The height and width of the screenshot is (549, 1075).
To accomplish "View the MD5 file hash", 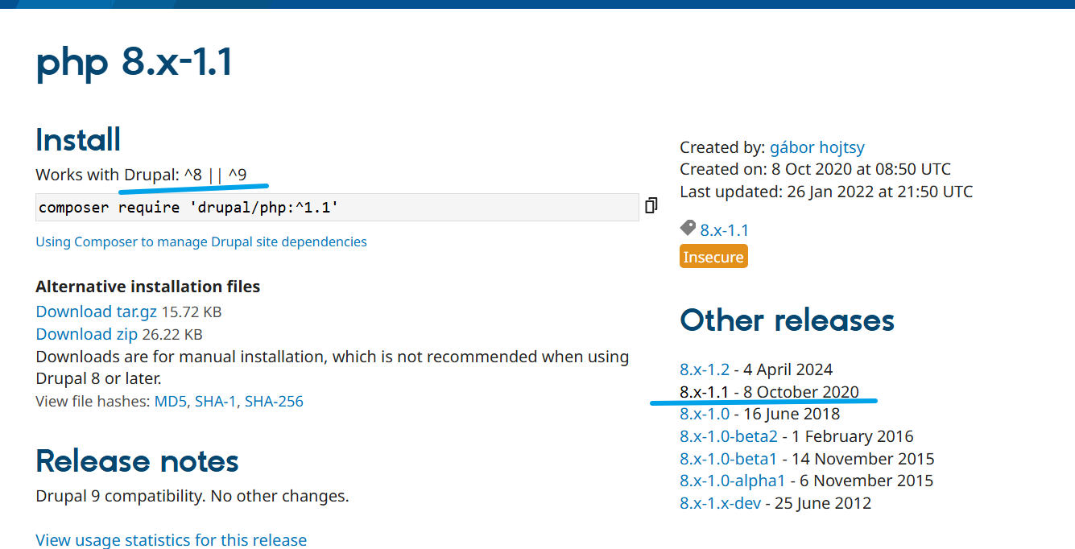I will [x=171, y=401].
